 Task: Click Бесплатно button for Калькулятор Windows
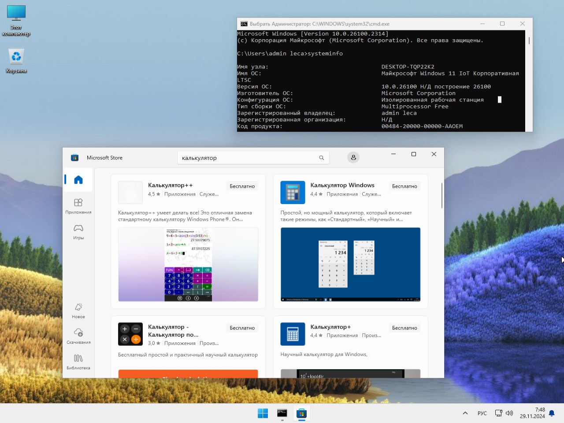tap(404, 186)
